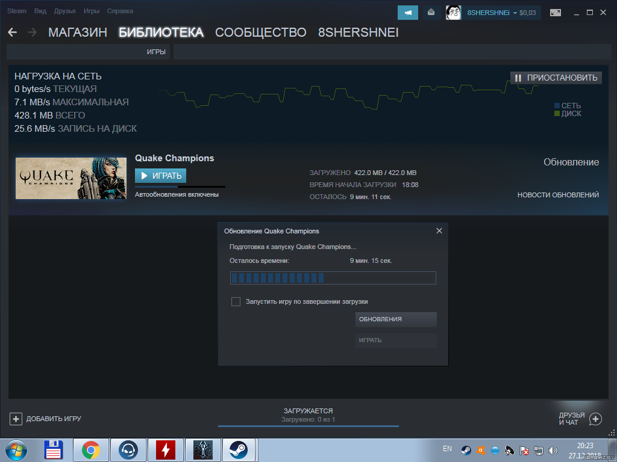Image resolution: width=617 pixels, height=462 pixels.
Task: Enable launching game after download completes
Action: [236, 302]
